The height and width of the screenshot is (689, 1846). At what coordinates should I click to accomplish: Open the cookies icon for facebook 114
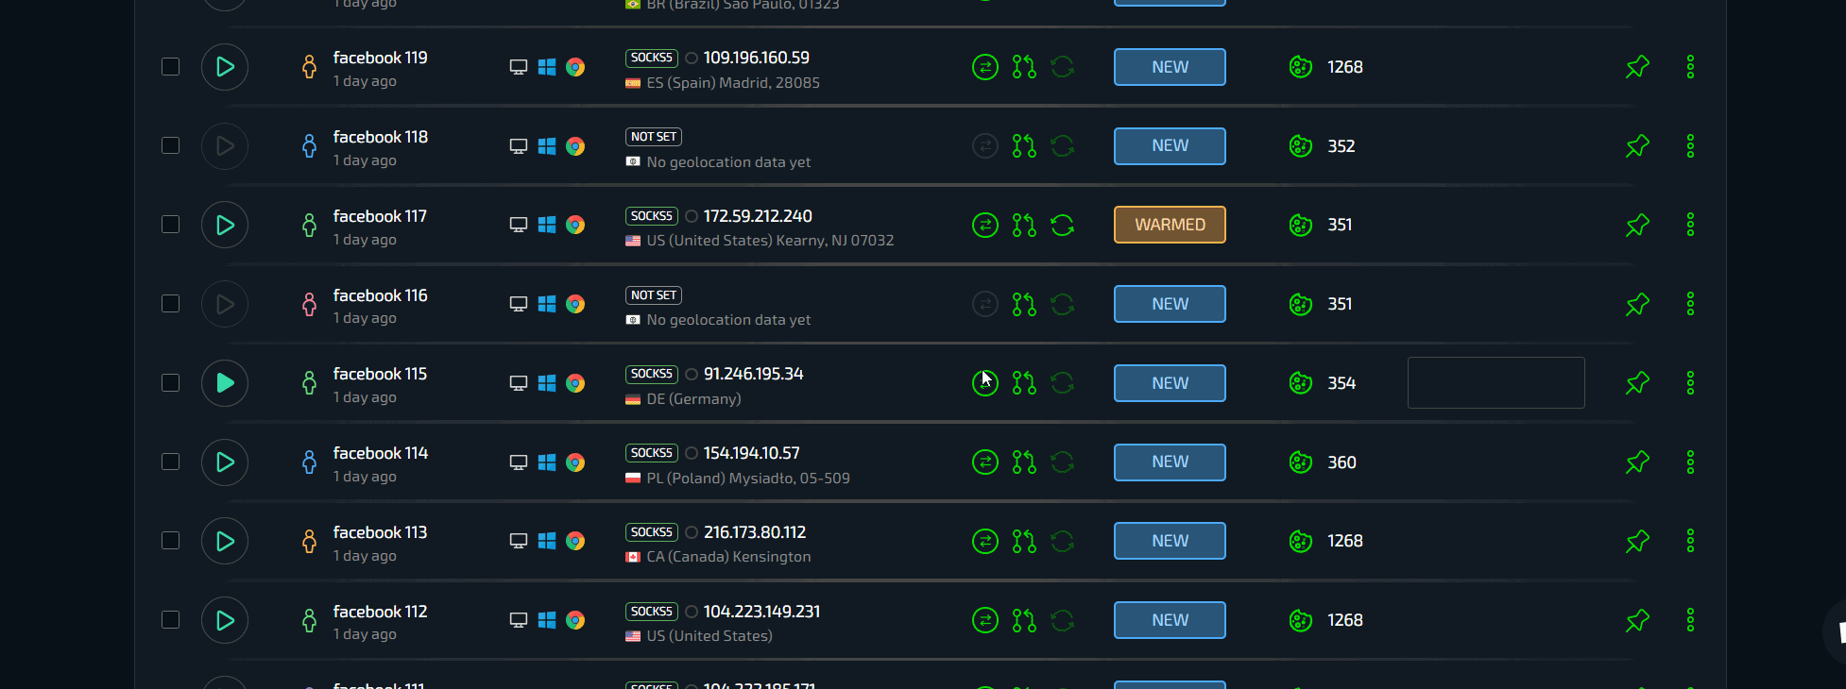(1301, 462)
